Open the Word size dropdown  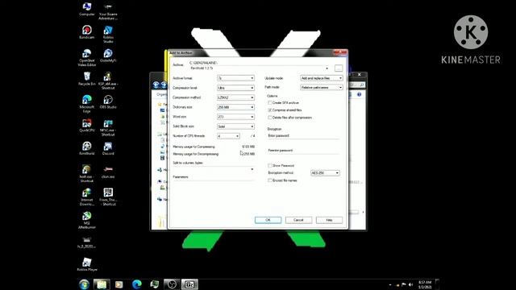click(235, 117)
